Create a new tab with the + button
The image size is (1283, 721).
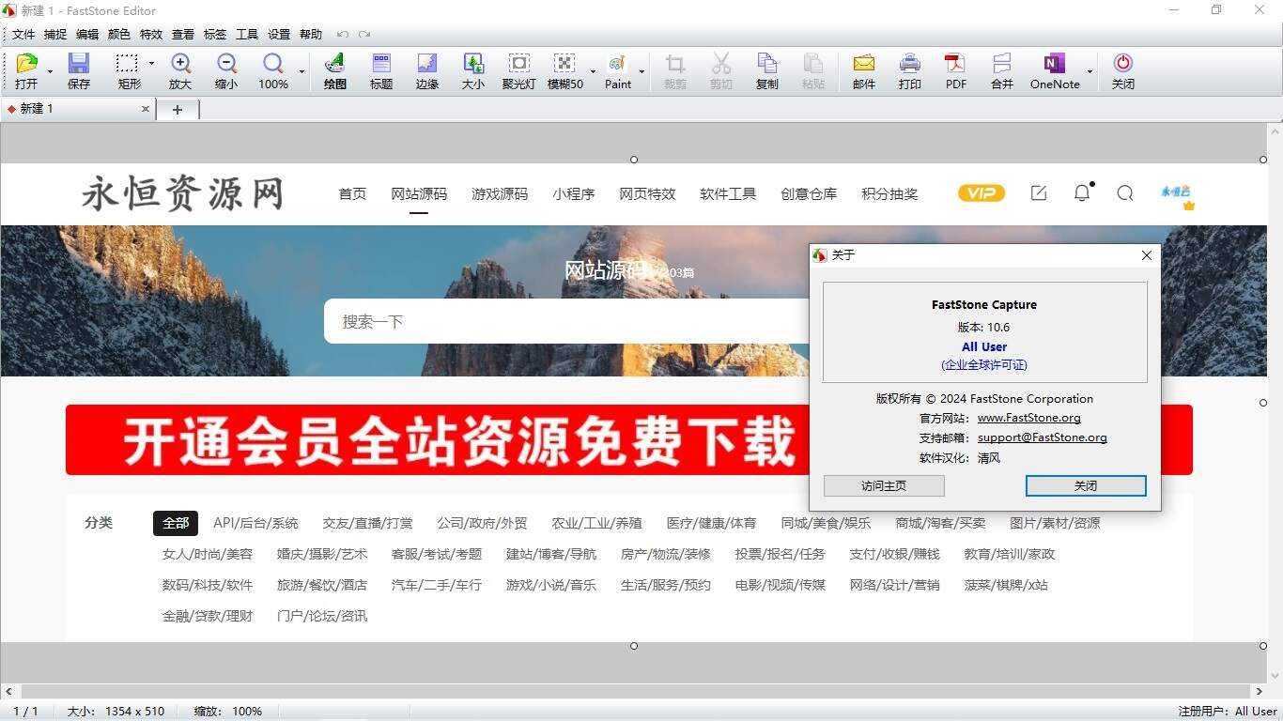(178, 110)
